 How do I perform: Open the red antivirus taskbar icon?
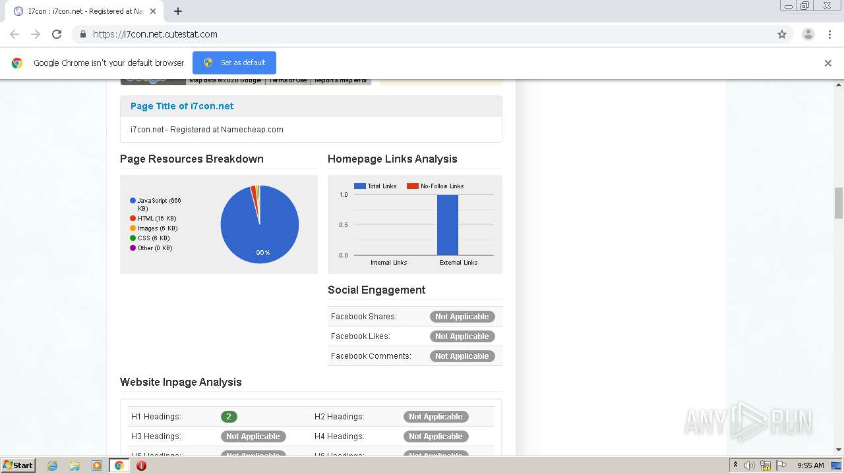tap(141, 465)
